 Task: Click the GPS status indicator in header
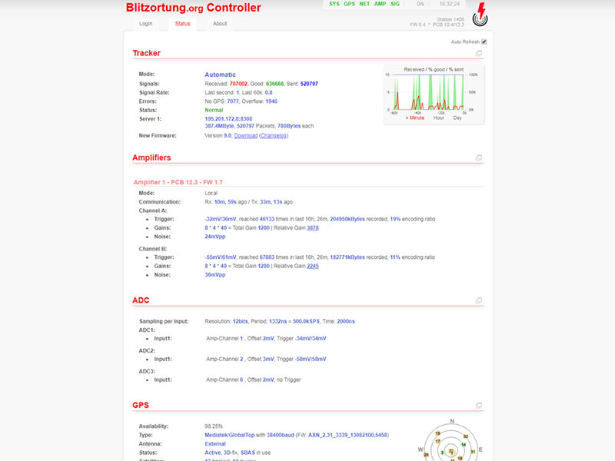point(349,4)
